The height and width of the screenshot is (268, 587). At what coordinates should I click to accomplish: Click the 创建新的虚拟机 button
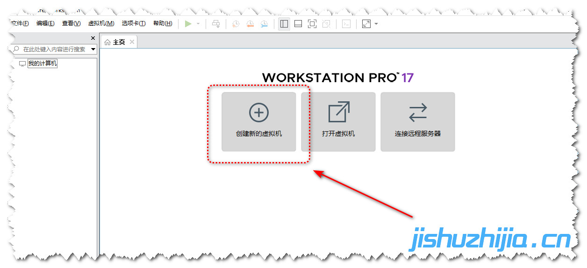point(259,122)
